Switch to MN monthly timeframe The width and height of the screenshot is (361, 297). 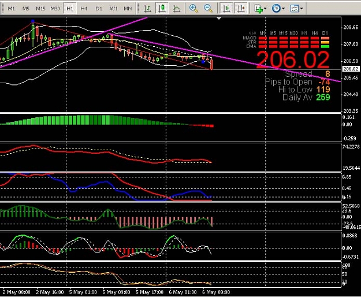click(128, 9)
